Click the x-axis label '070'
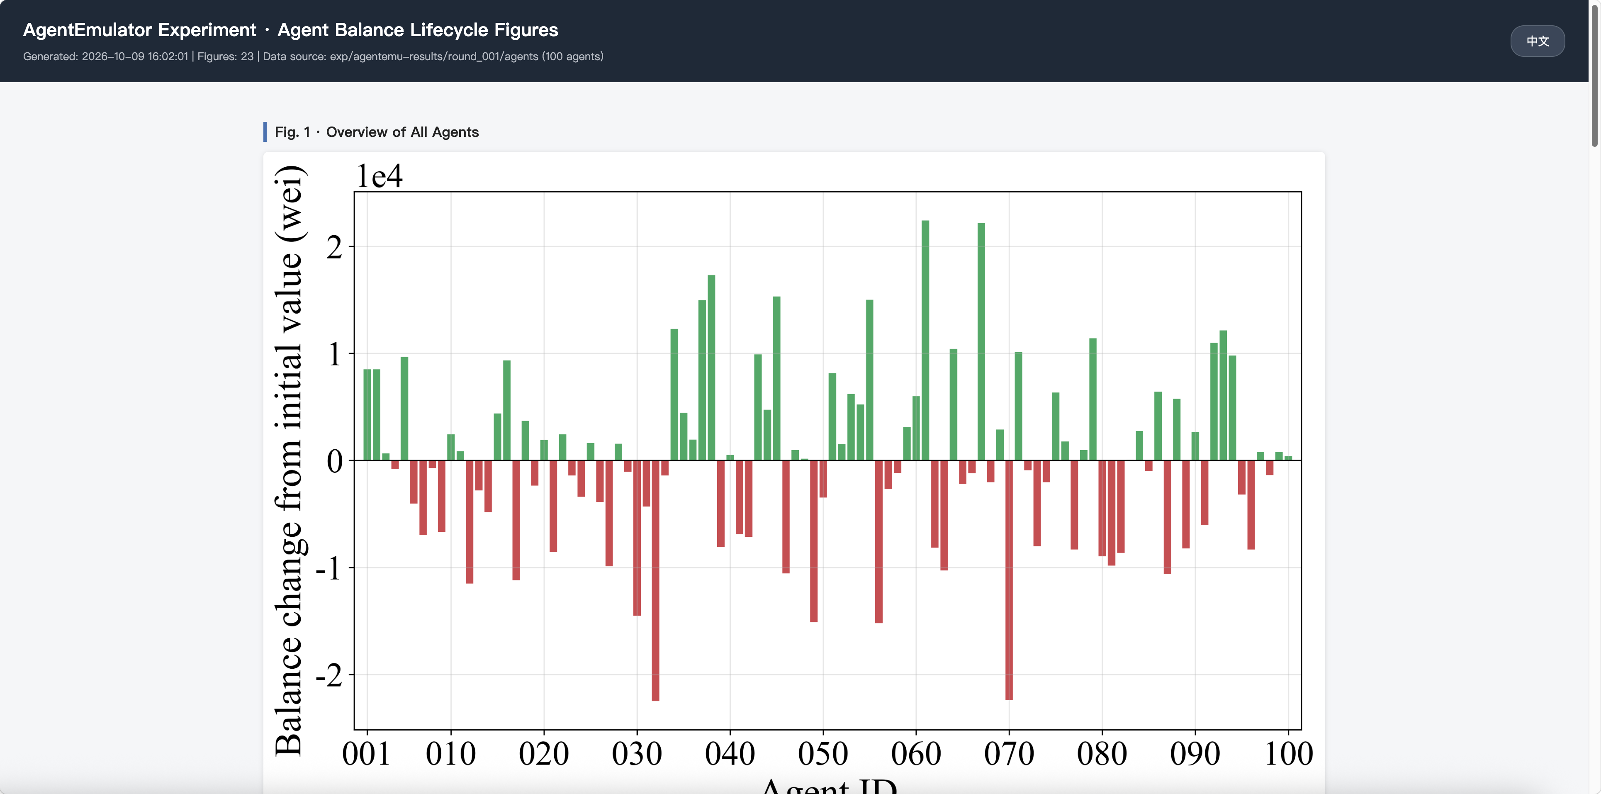The image size is (1601, 794). (x=1009, y=754)
